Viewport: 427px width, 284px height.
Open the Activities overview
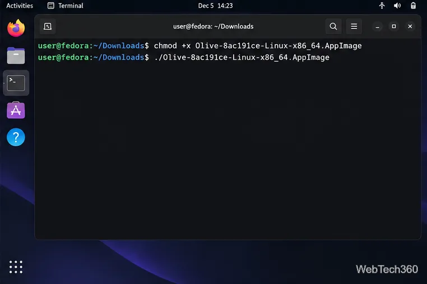[x=20, y=6]
